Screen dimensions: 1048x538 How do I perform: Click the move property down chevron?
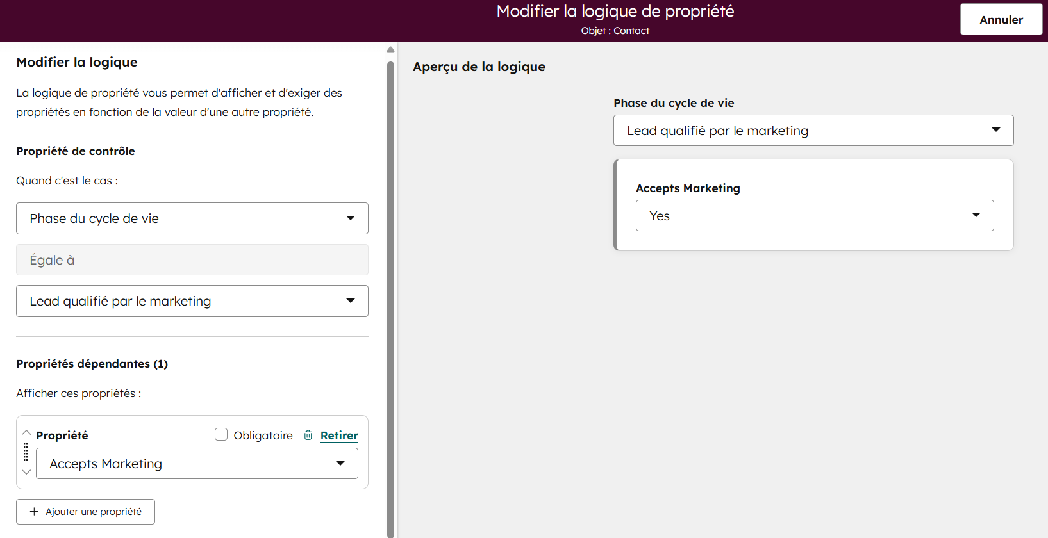point(26,472)
